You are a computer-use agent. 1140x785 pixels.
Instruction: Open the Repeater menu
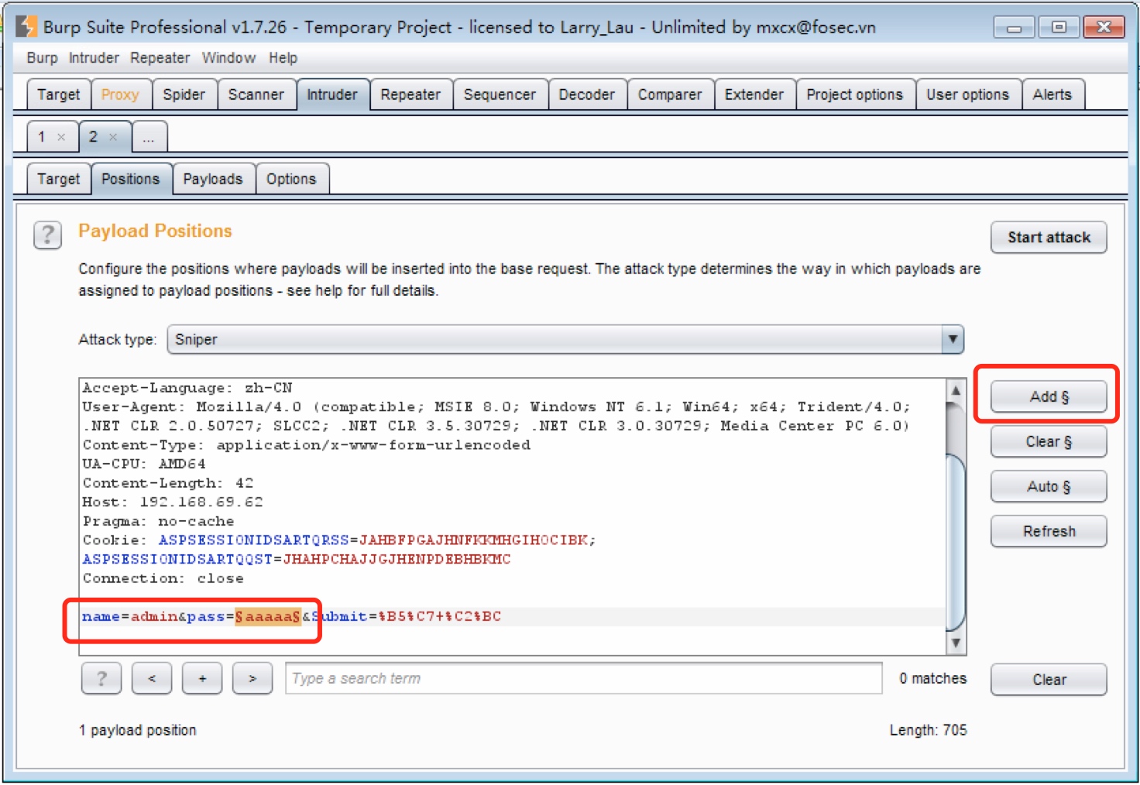point(160,58)
